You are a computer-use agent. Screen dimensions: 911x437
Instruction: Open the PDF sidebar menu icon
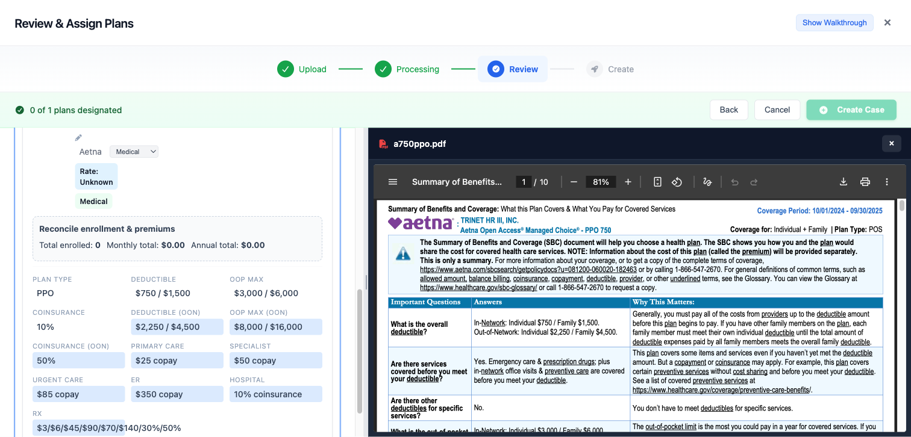point(393,181)
